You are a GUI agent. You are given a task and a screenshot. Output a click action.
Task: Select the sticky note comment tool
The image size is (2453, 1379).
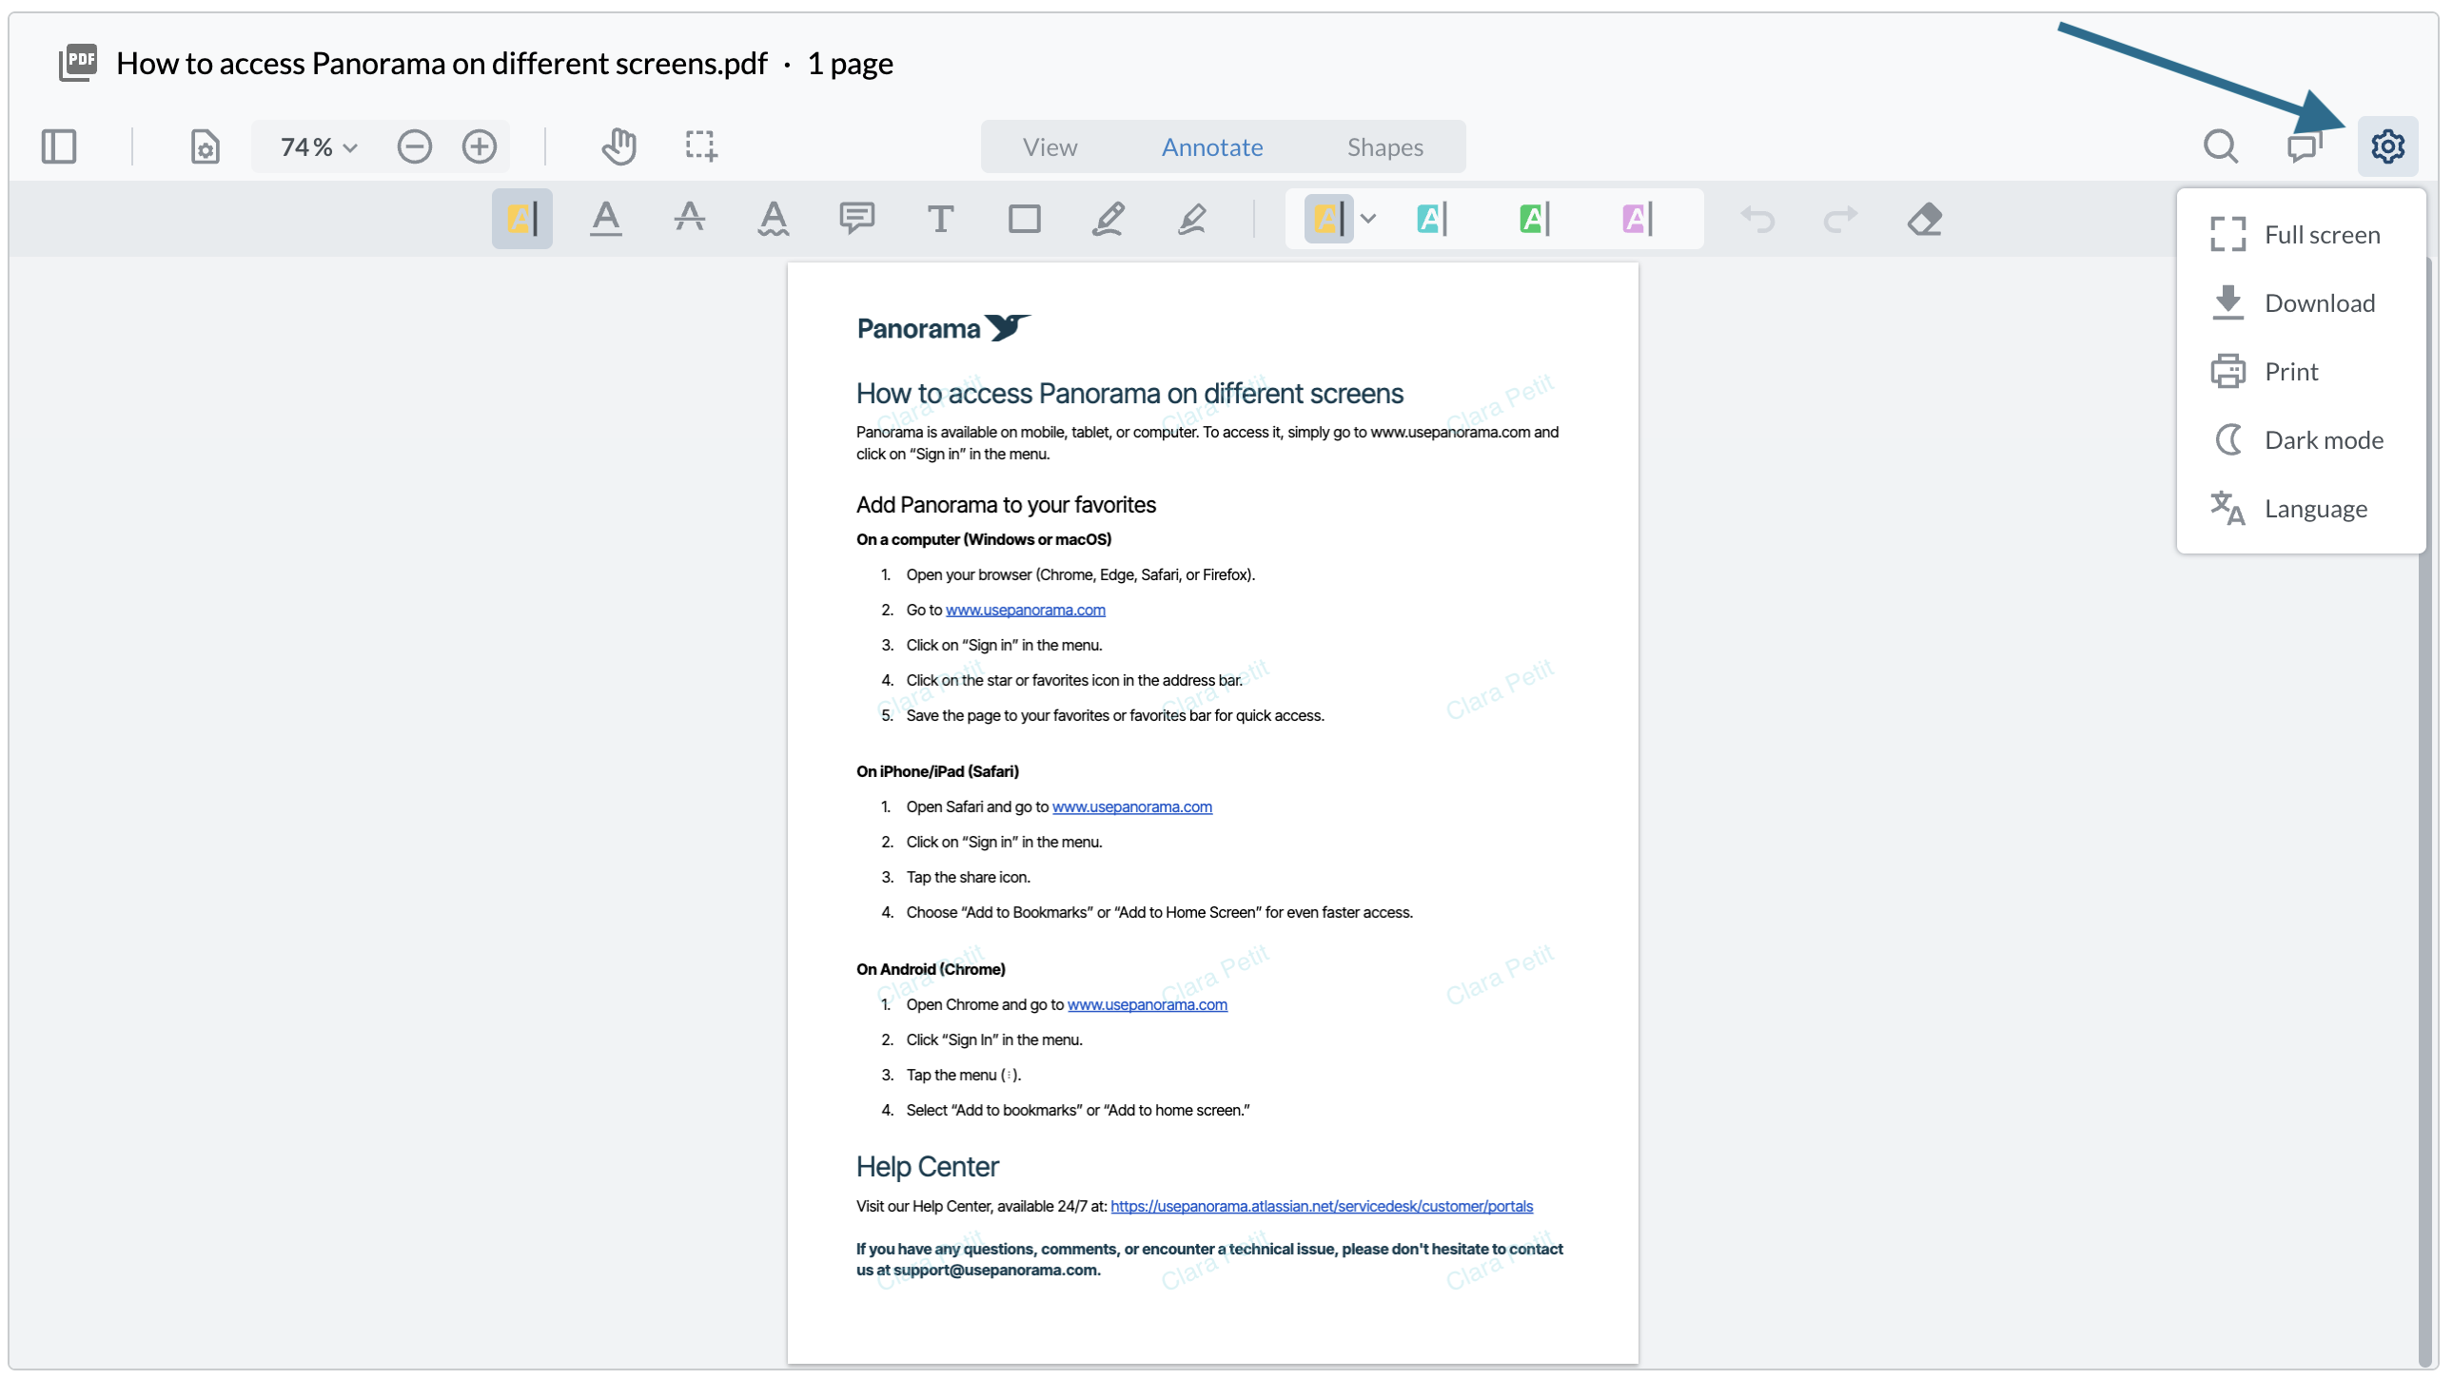(x=857, y=219)
